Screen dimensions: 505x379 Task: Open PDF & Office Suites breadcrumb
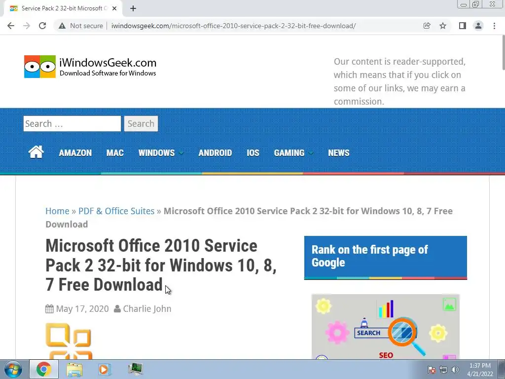(116, 211)
